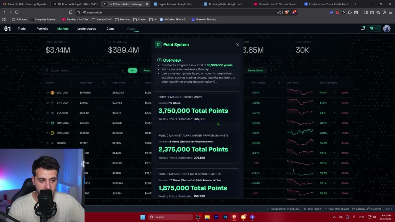Select the Newly Listed filter chip
Viewport: 395px width, 222px height.
(x=256, y=71)
